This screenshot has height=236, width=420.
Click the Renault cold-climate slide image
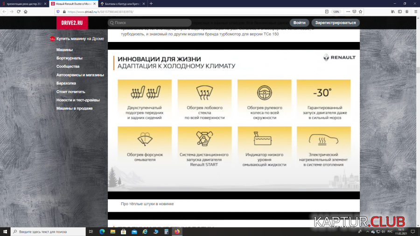tap(234, 120)
